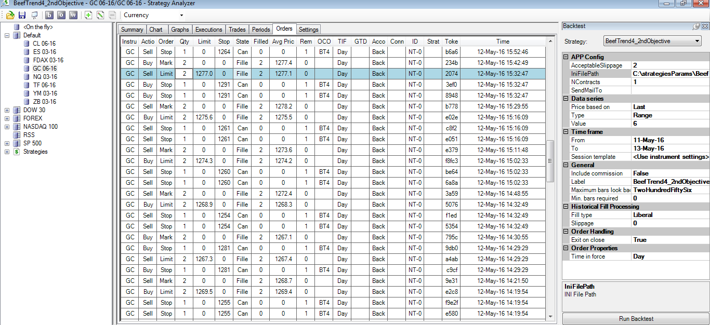Click the State column header
Image resolution: width=710 pixels, height=325 pixels.
click(x=242, y=41)
